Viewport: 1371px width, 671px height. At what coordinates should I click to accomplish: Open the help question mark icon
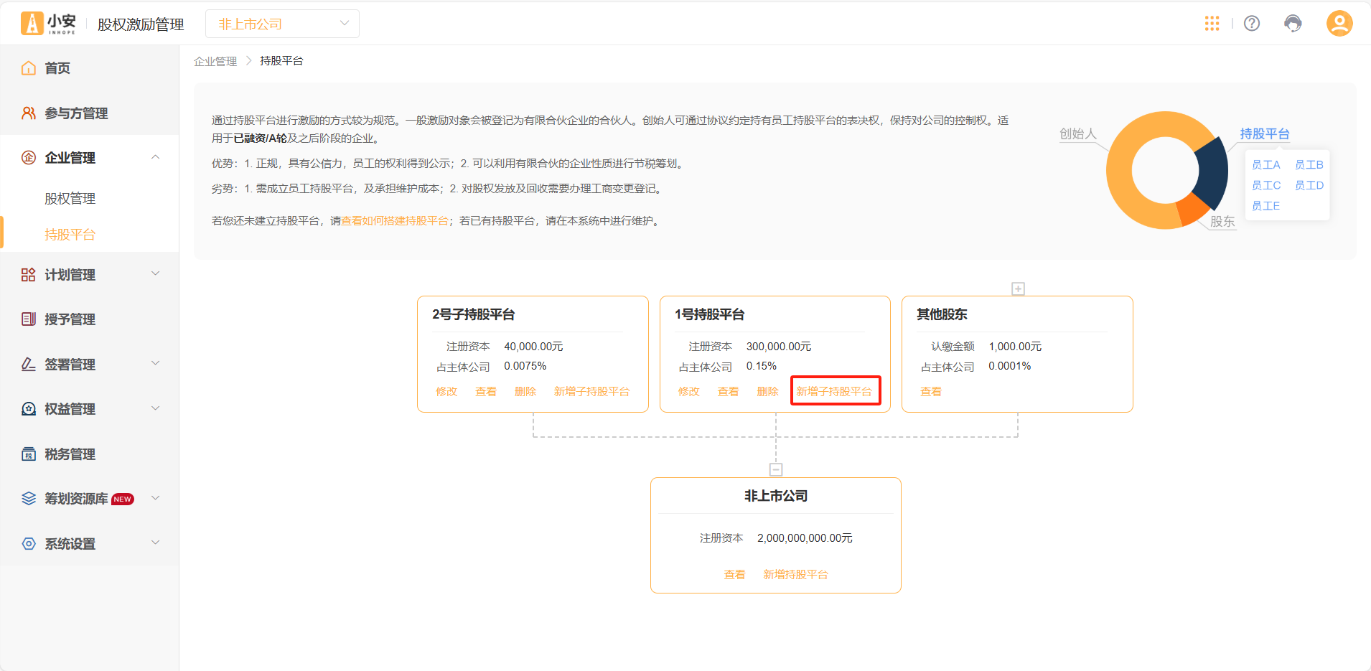click(1252, 24)
